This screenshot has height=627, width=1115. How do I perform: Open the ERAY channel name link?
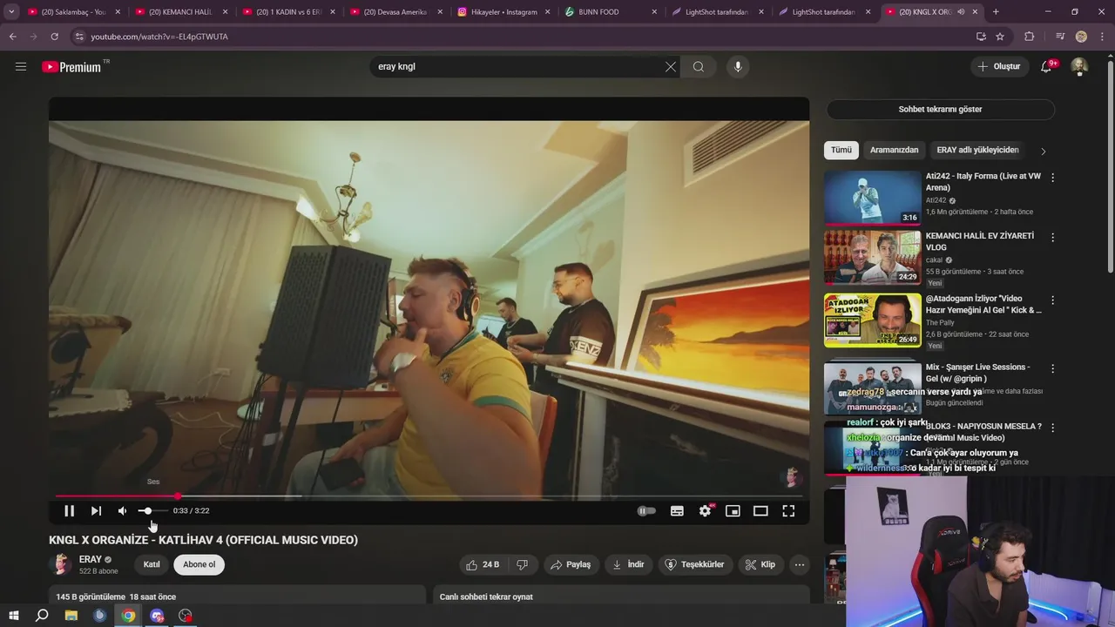[x=91, y=560]
